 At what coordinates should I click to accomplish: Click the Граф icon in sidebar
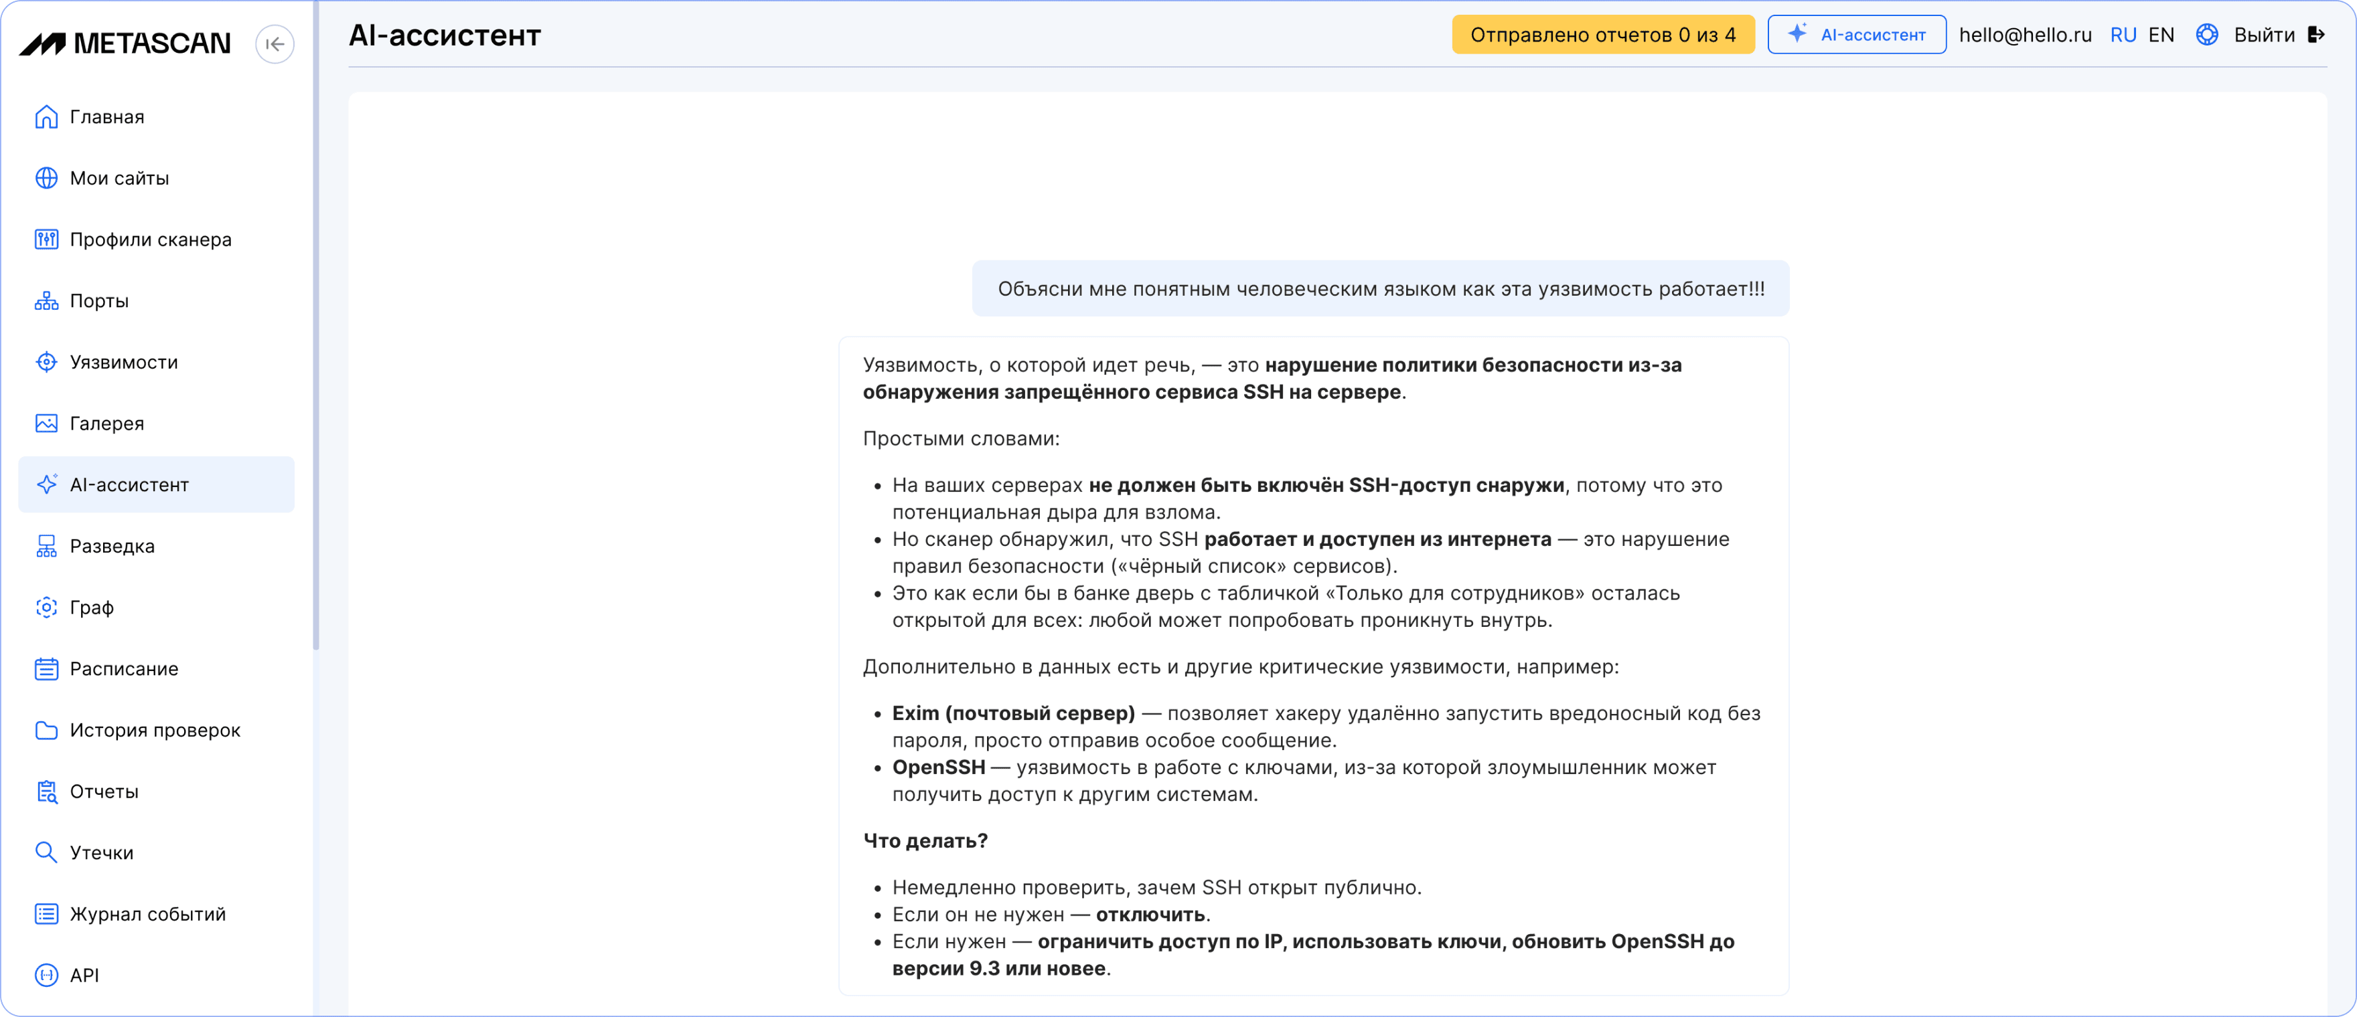point(46,608)
